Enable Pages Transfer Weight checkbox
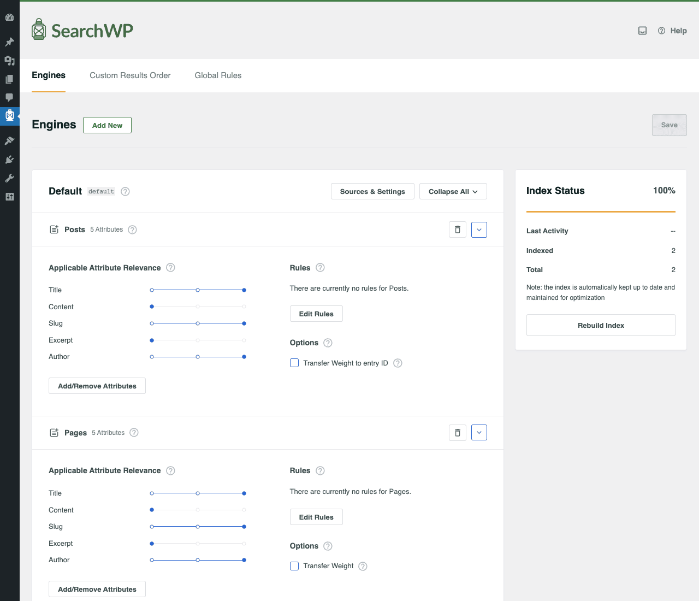The image size is (699, 601). tap(294, 566)
